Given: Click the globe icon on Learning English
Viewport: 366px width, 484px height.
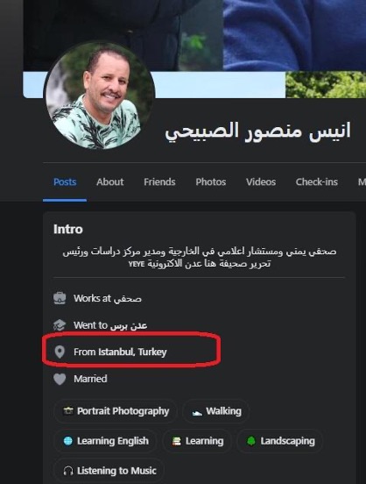Looking at the screenshot, I should (67, 441).
